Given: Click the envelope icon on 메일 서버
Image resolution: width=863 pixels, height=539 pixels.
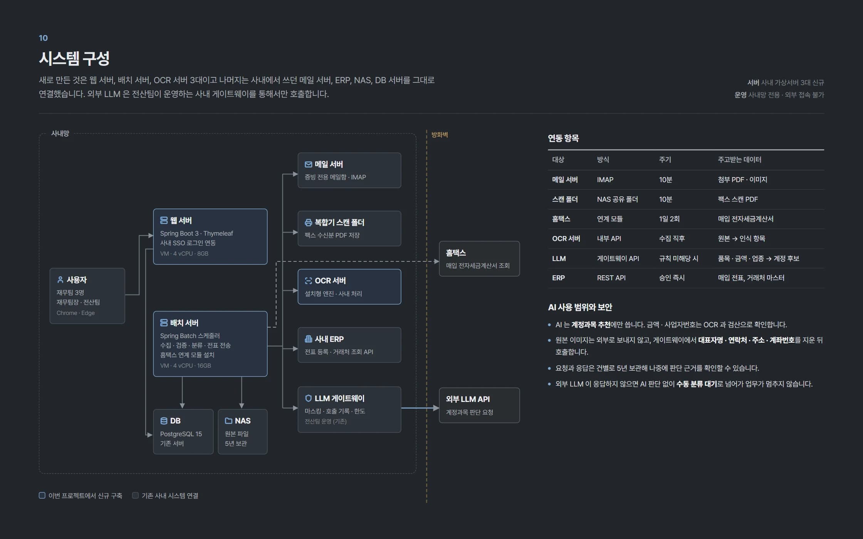Looking at the screenshot, I should (x=308, y=164).
